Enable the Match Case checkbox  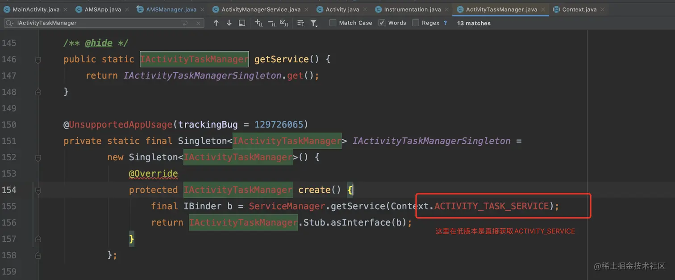click(x=333, y=23)
